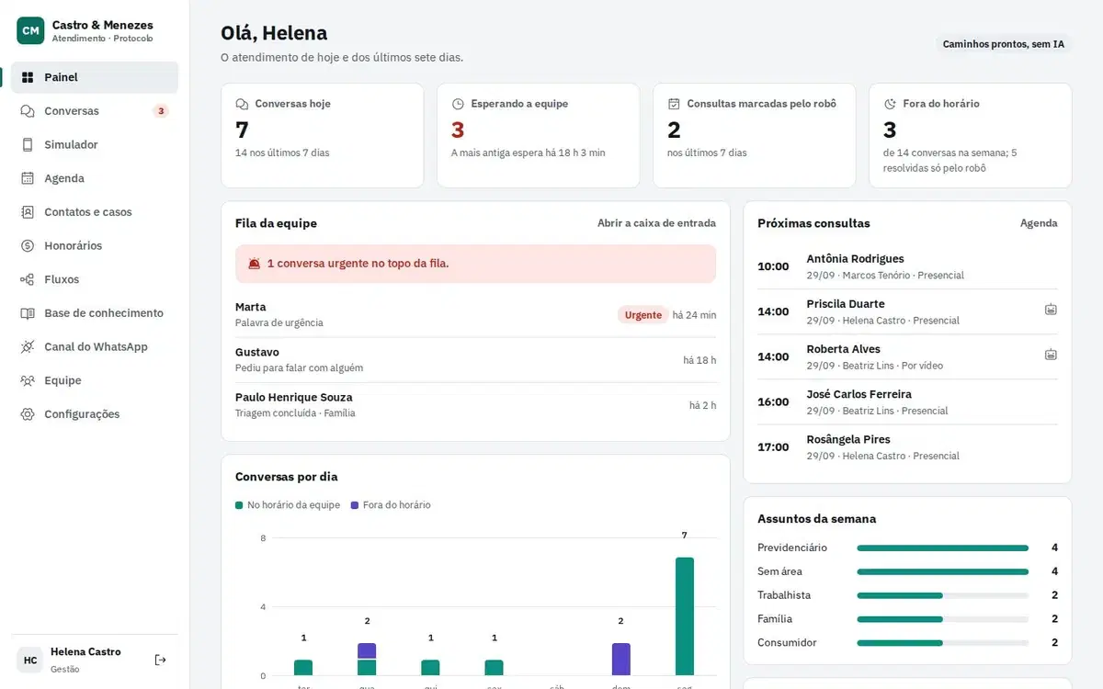
Task: Click the Base de conhecimento book icon
Action: pyautogui.click(x=28, y=313)
